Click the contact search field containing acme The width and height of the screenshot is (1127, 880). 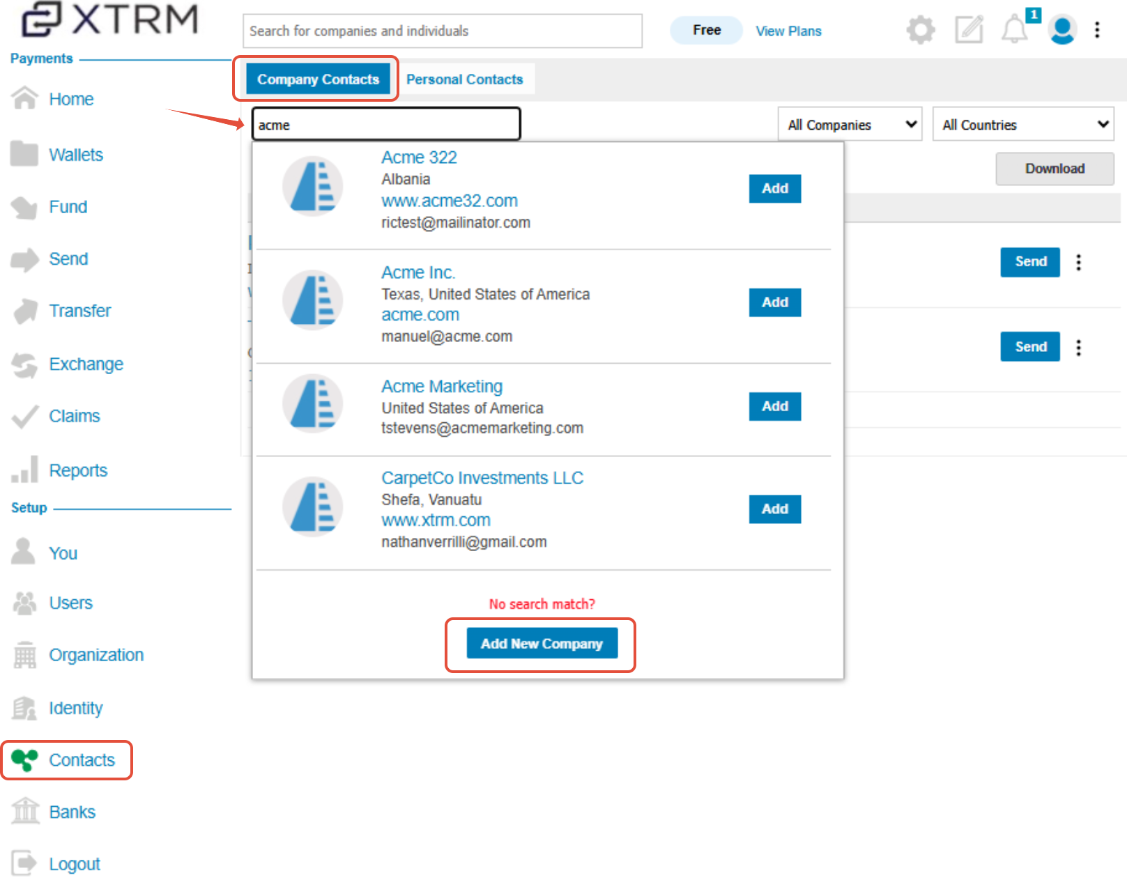click(x=386, y=124)
